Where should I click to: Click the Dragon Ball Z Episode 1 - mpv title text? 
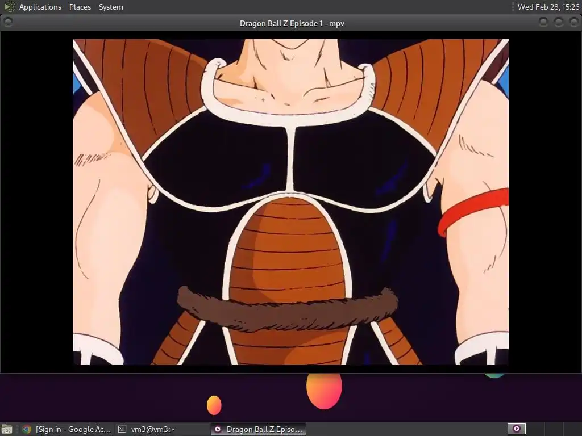coord(292,23)
